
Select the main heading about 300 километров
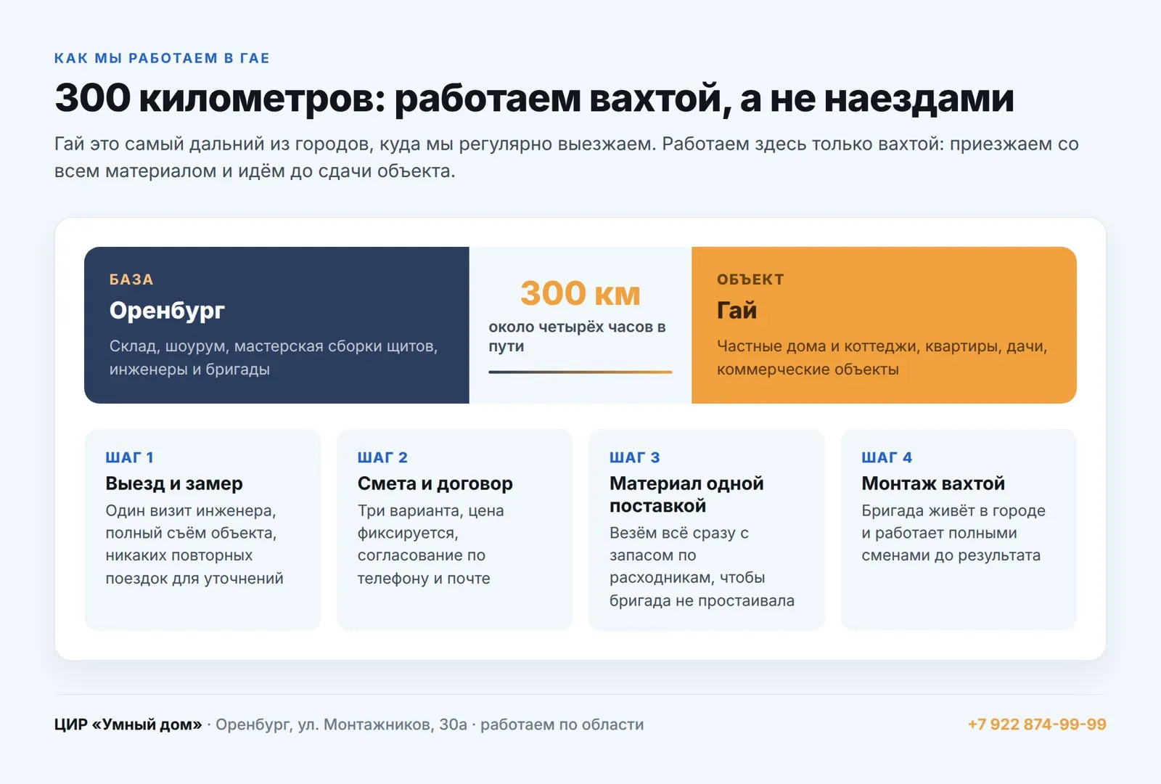pos(534,98)
